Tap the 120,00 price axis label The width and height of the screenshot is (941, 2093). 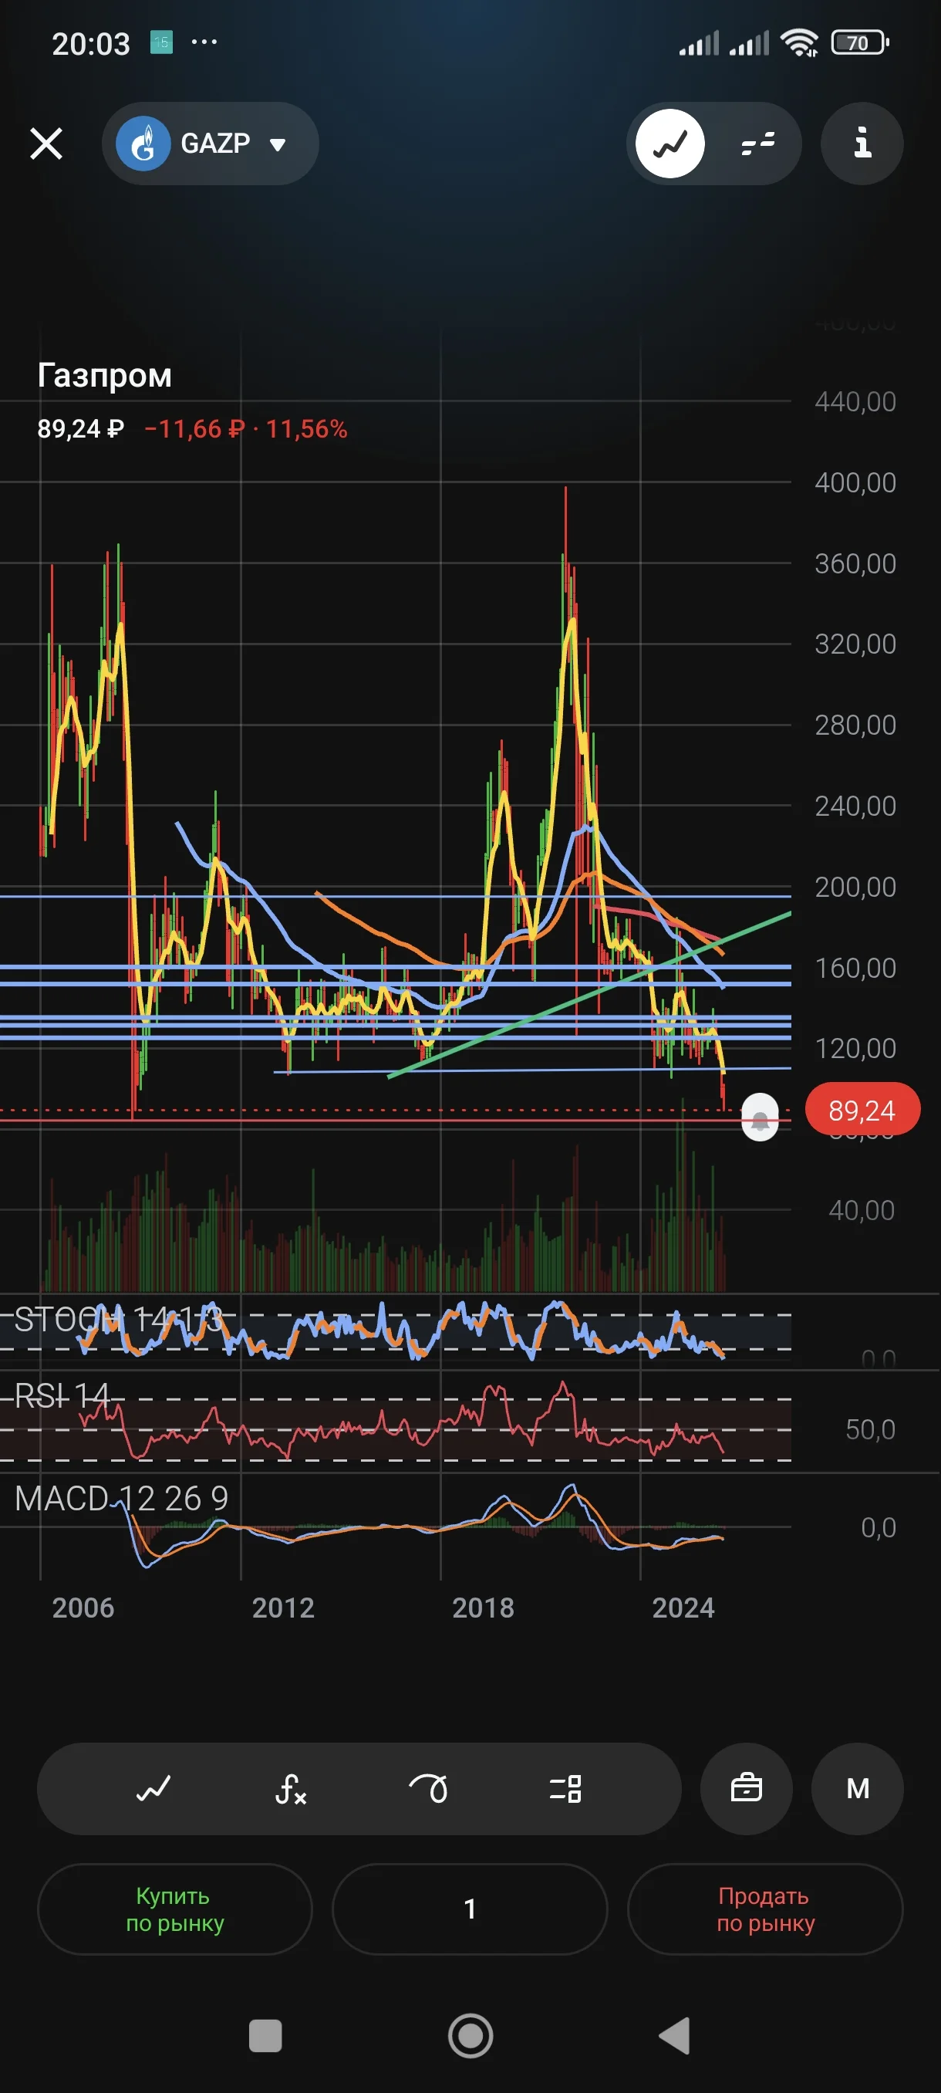[855, 1048]
